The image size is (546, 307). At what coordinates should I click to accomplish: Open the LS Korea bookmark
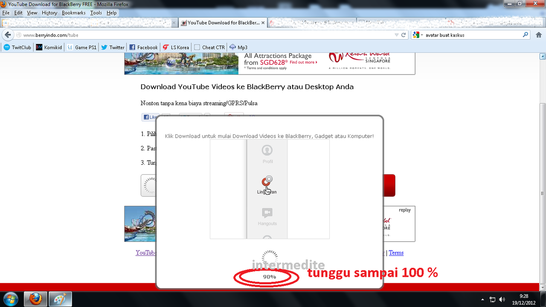tap(176, 47)
